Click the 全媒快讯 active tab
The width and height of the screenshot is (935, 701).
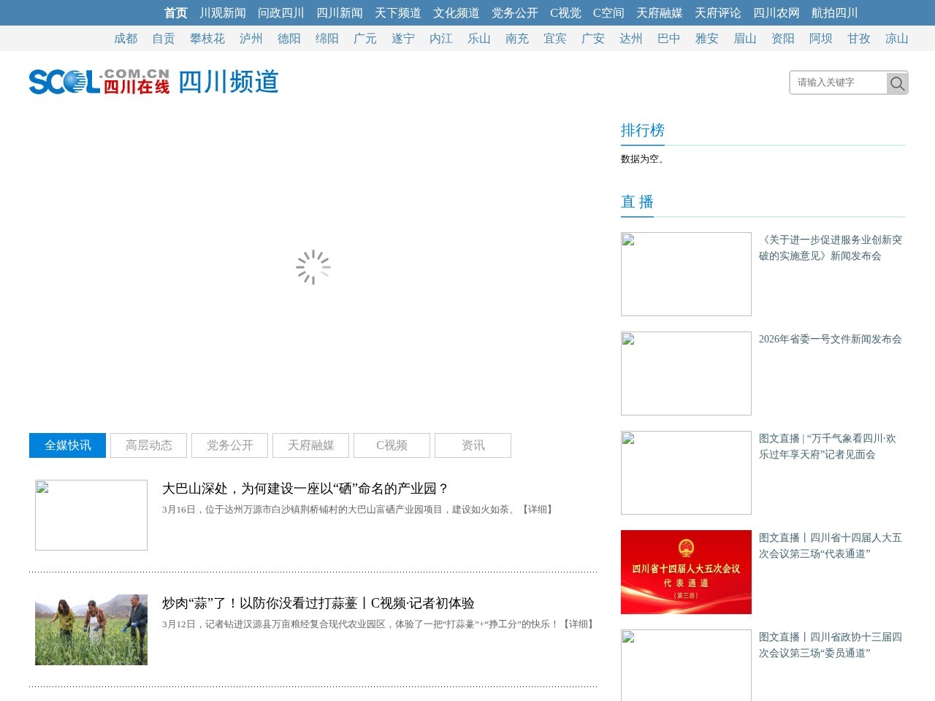pos(67,445)
